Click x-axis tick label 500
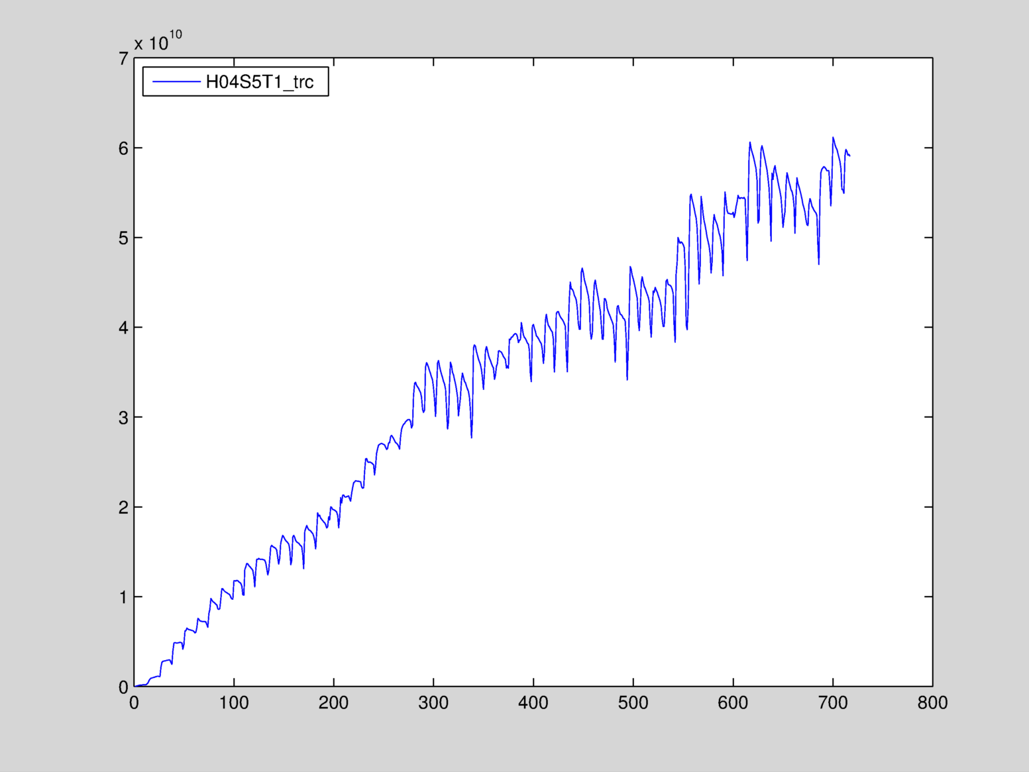The width and height of the screenshot is (1029, 772). (633, 703)
